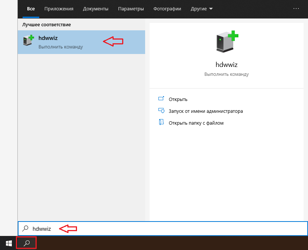Viewport: 308px width, 250px height.
Task: Click the magnifier icon inside the search box
Action: click(26, 229)
